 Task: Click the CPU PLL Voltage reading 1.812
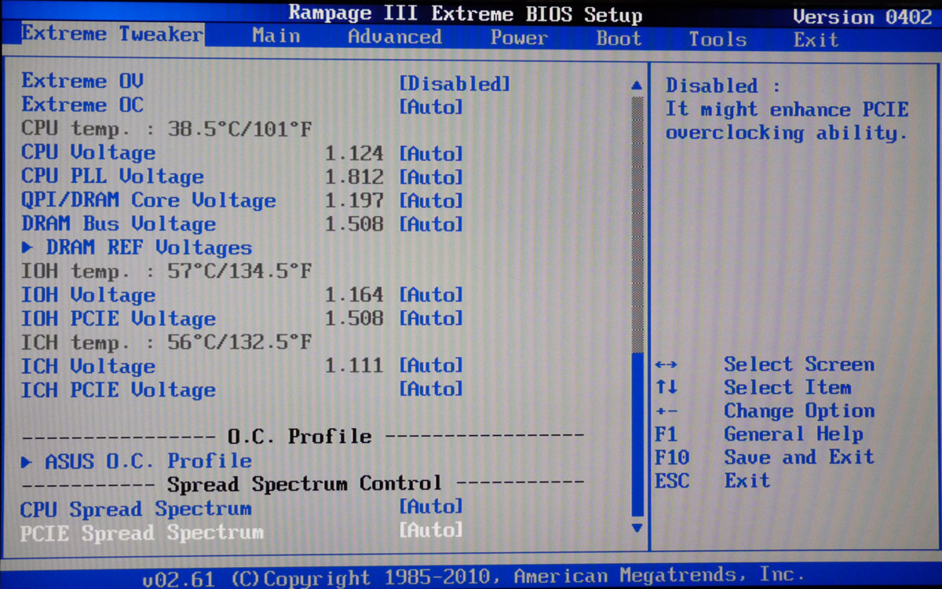pyautogui.click(x=355, y=177)
